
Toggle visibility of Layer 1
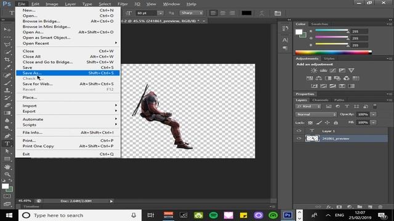[x=299, y=131]
